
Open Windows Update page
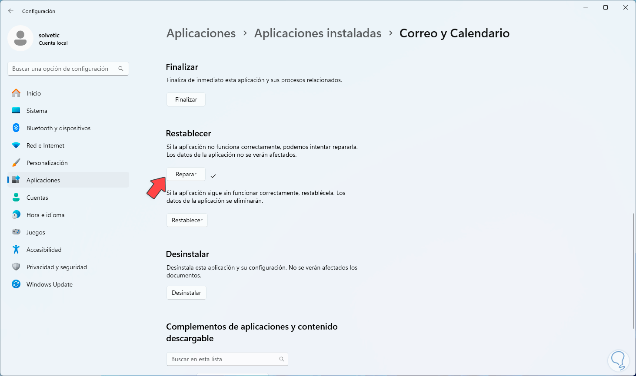pyautogui.click(x=68, y=284)
